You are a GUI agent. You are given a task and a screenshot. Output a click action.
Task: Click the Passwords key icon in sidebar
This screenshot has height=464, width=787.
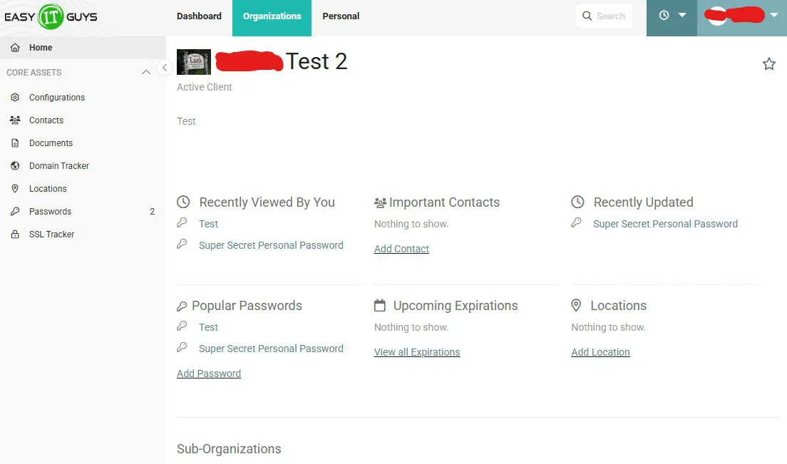tap(15, 212)
